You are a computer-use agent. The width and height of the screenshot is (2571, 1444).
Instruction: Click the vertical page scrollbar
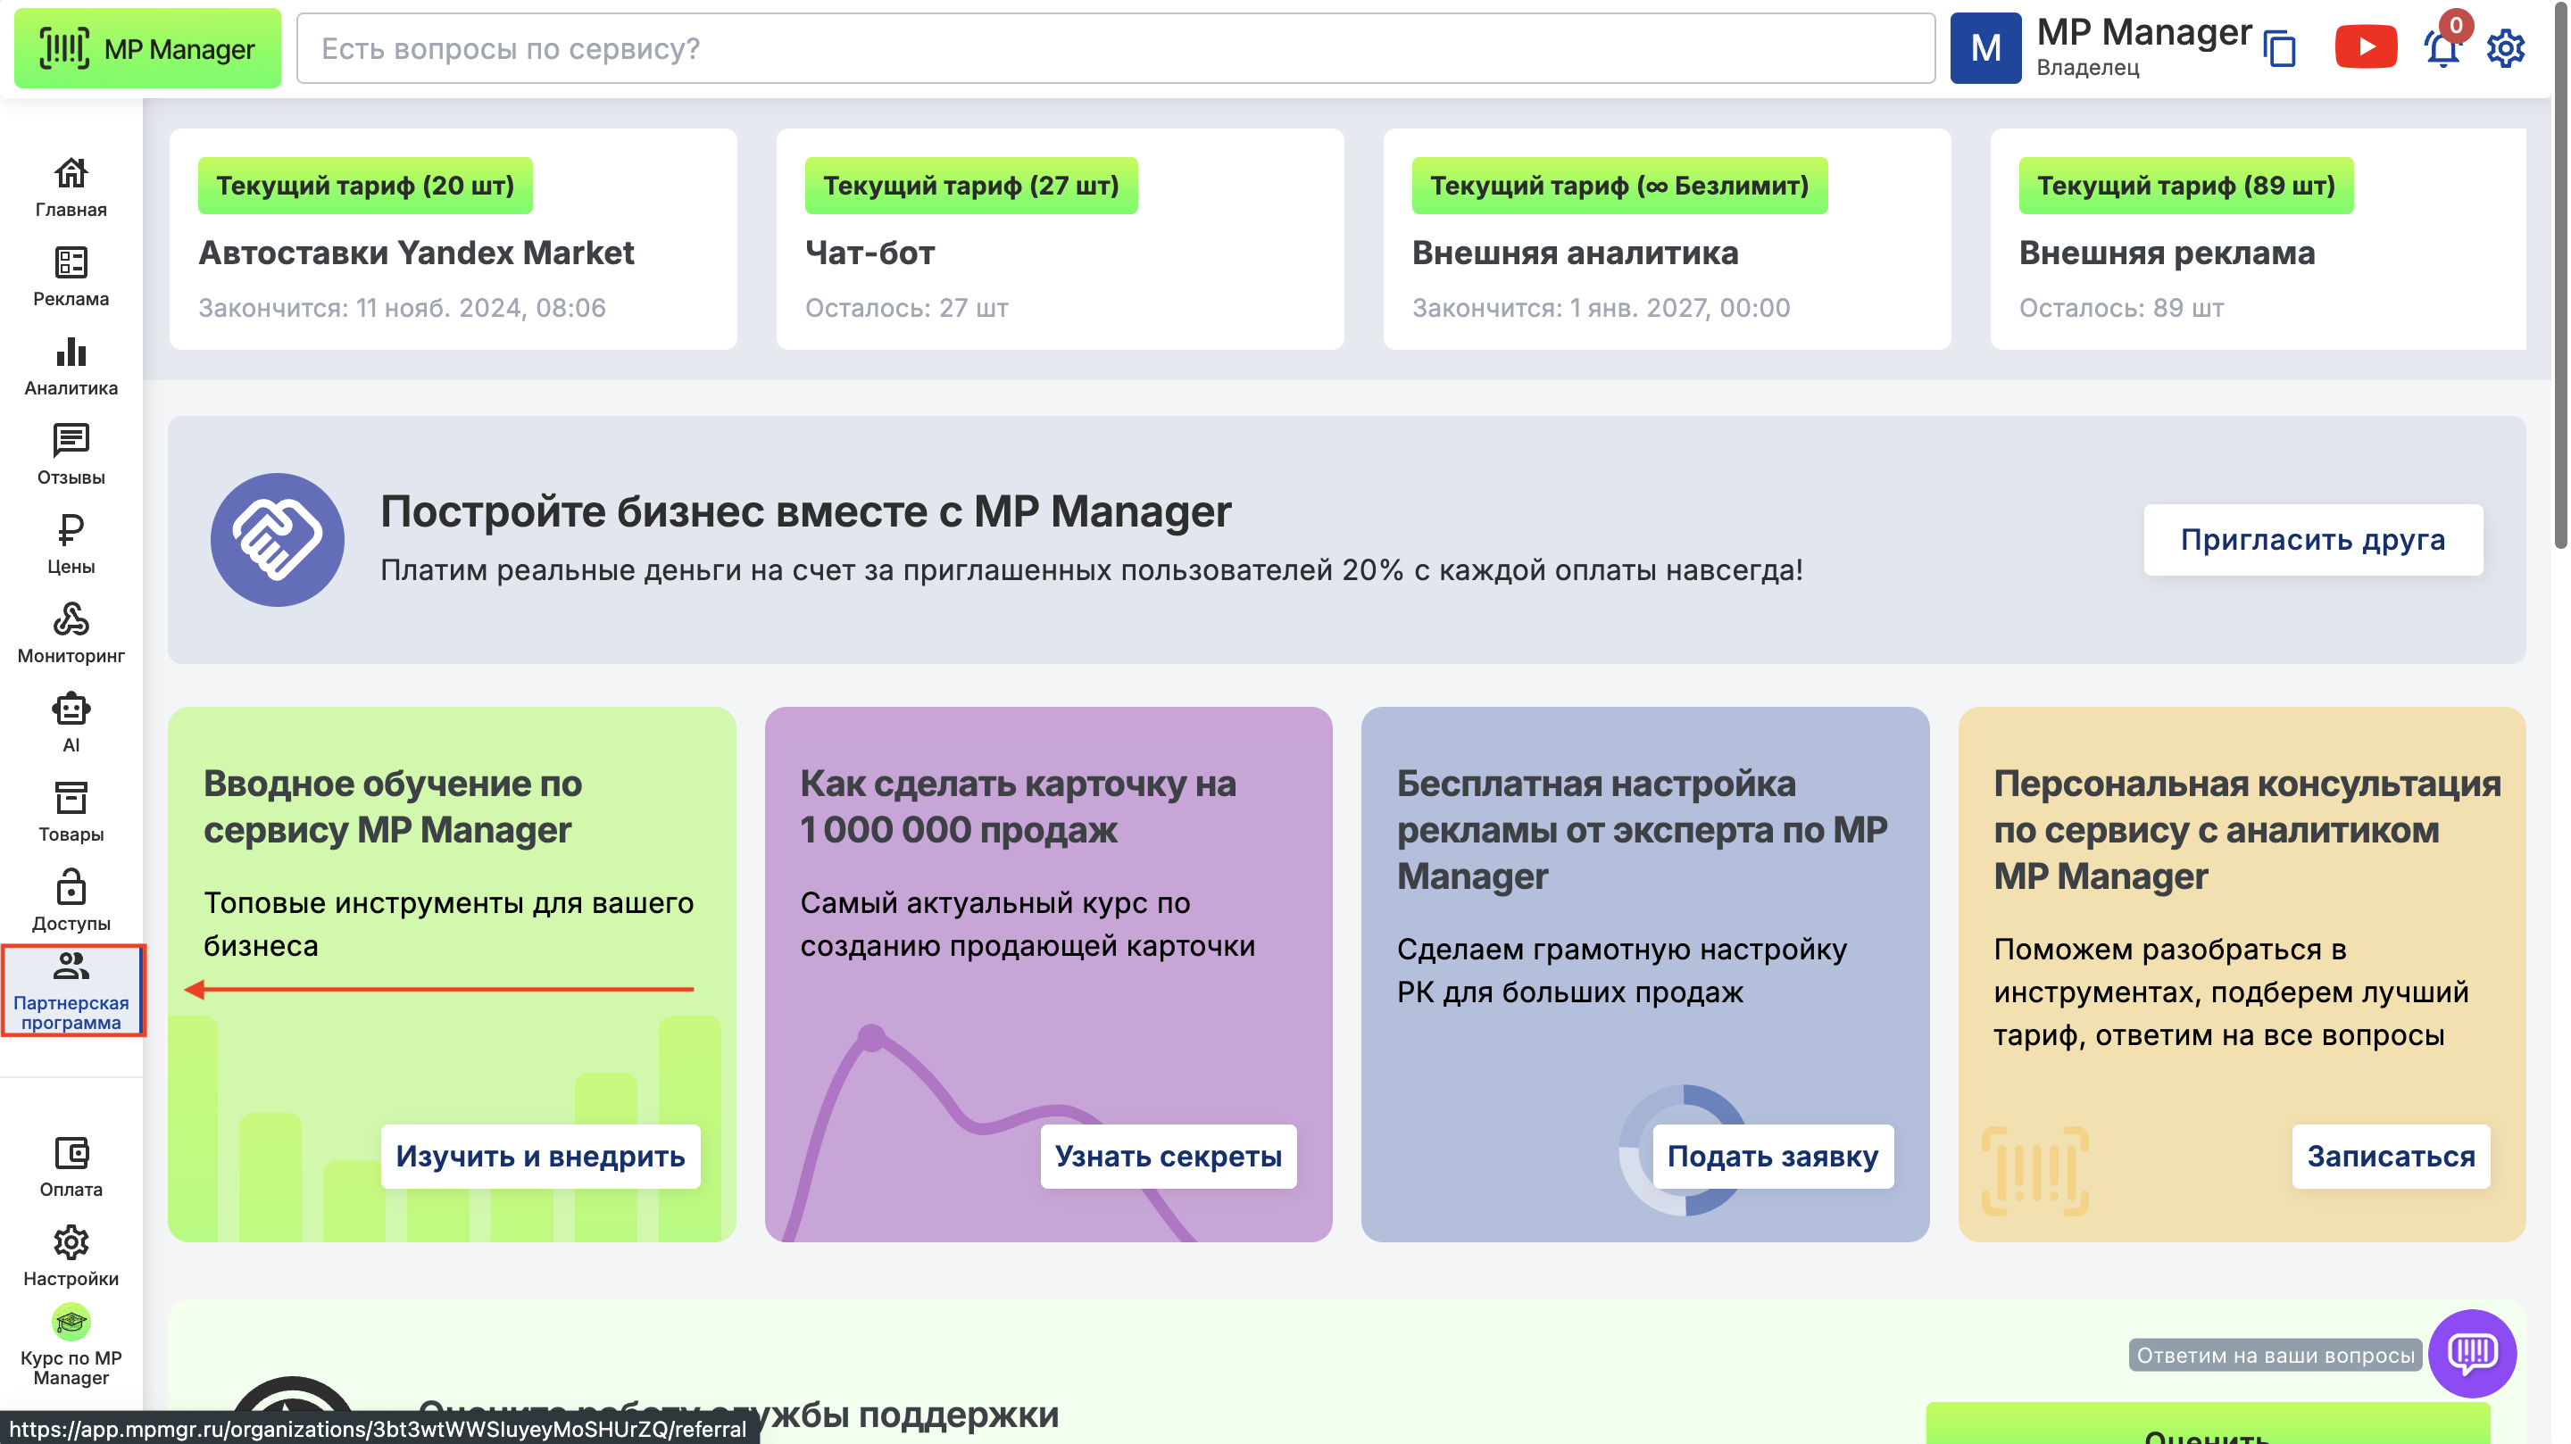(2560, 299)
